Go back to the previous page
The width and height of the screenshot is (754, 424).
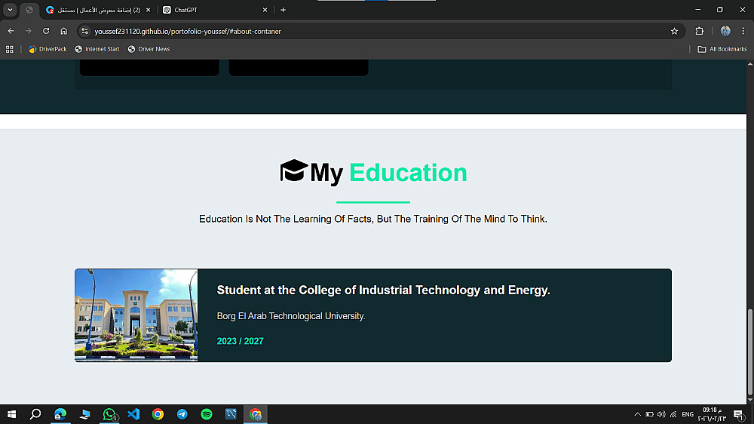click(11, 31)
